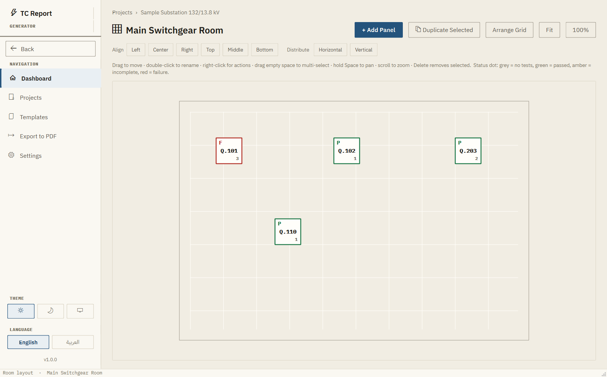Open the Templates navigation item

tap(51, 117)
